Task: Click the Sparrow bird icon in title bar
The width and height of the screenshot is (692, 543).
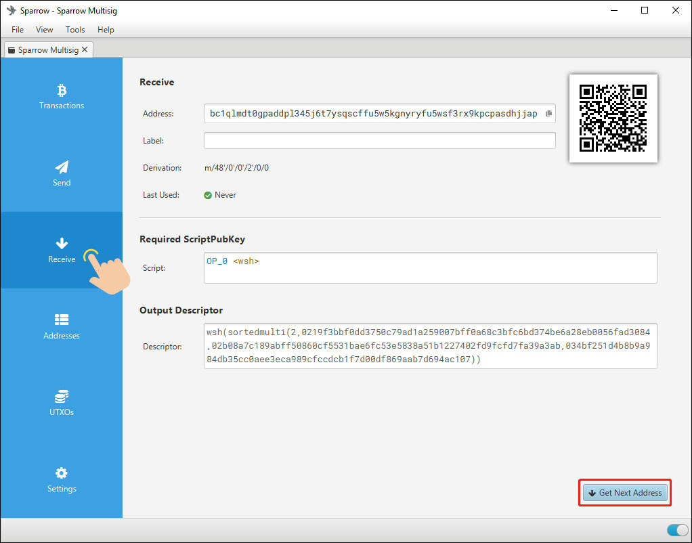Action: tap(11, 11)
